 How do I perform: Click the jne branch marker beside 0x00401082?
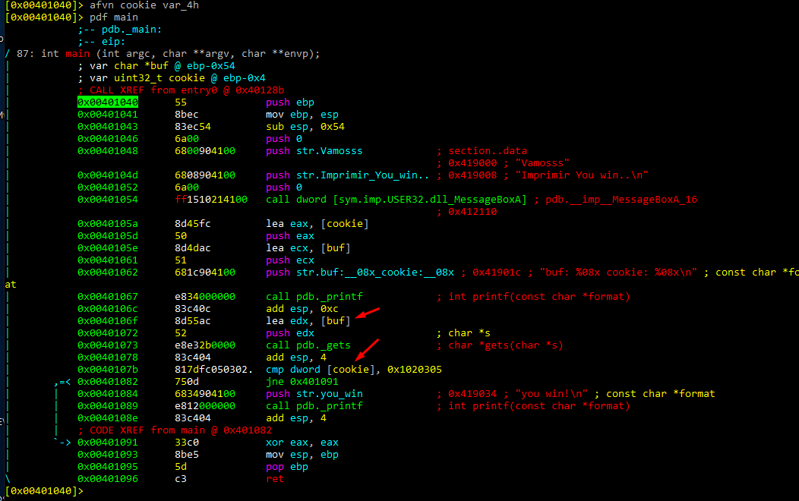pyautogui.click(x=62, y=382)
